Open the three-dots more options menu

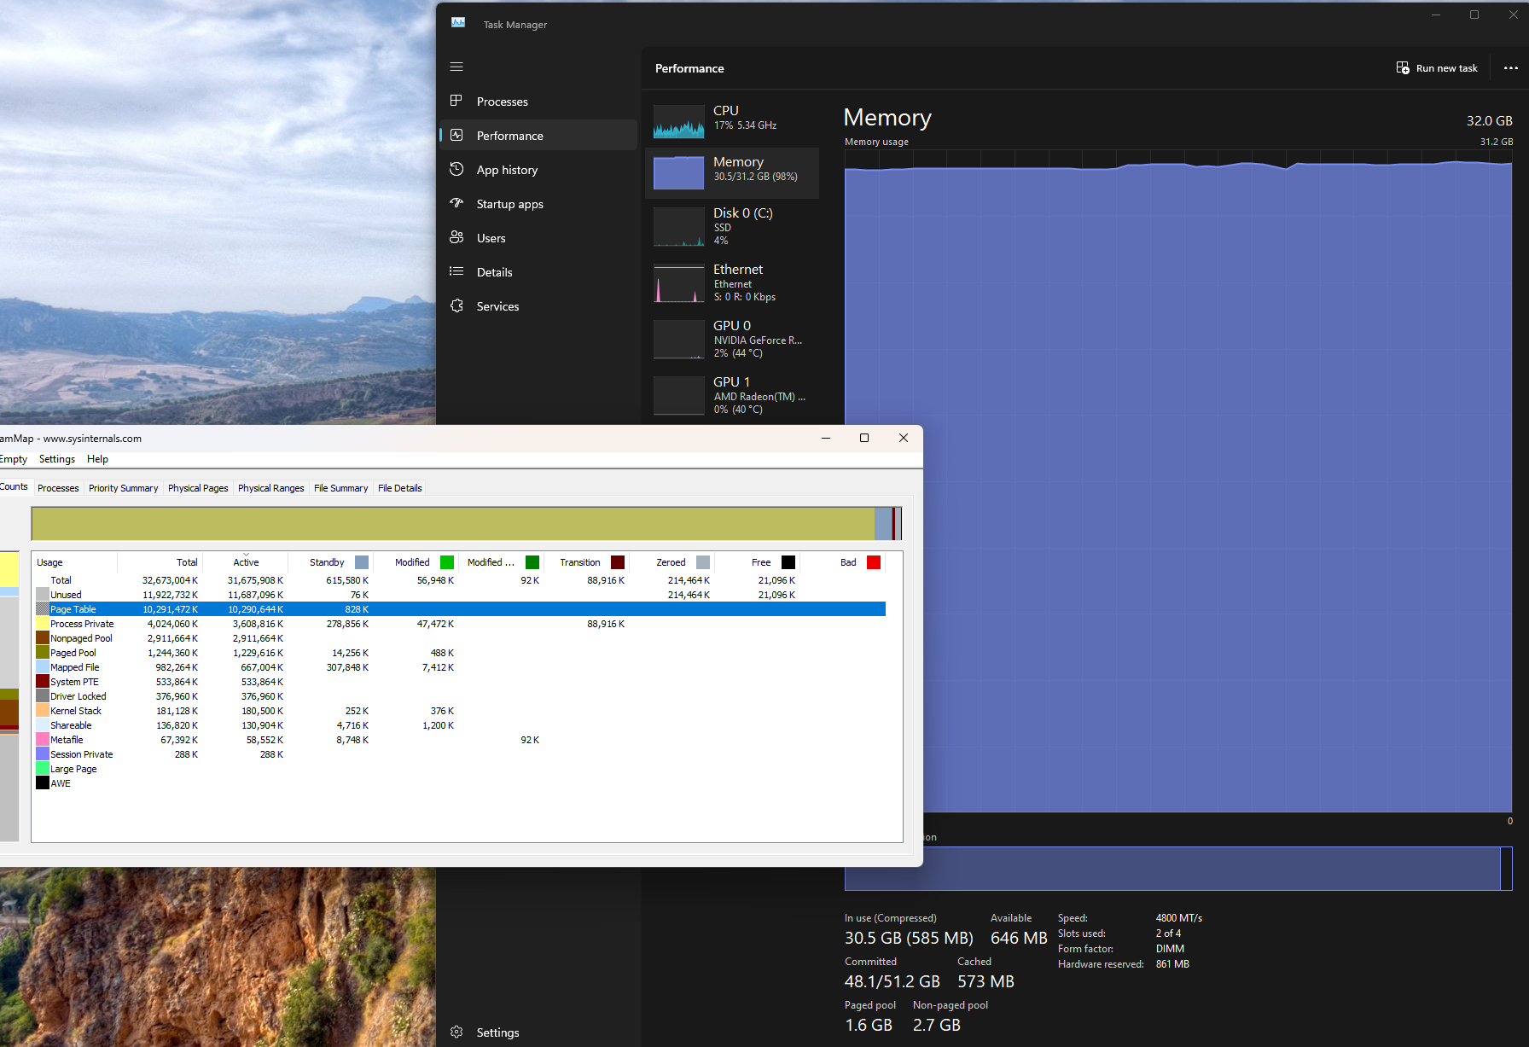tap(1510, 67)
